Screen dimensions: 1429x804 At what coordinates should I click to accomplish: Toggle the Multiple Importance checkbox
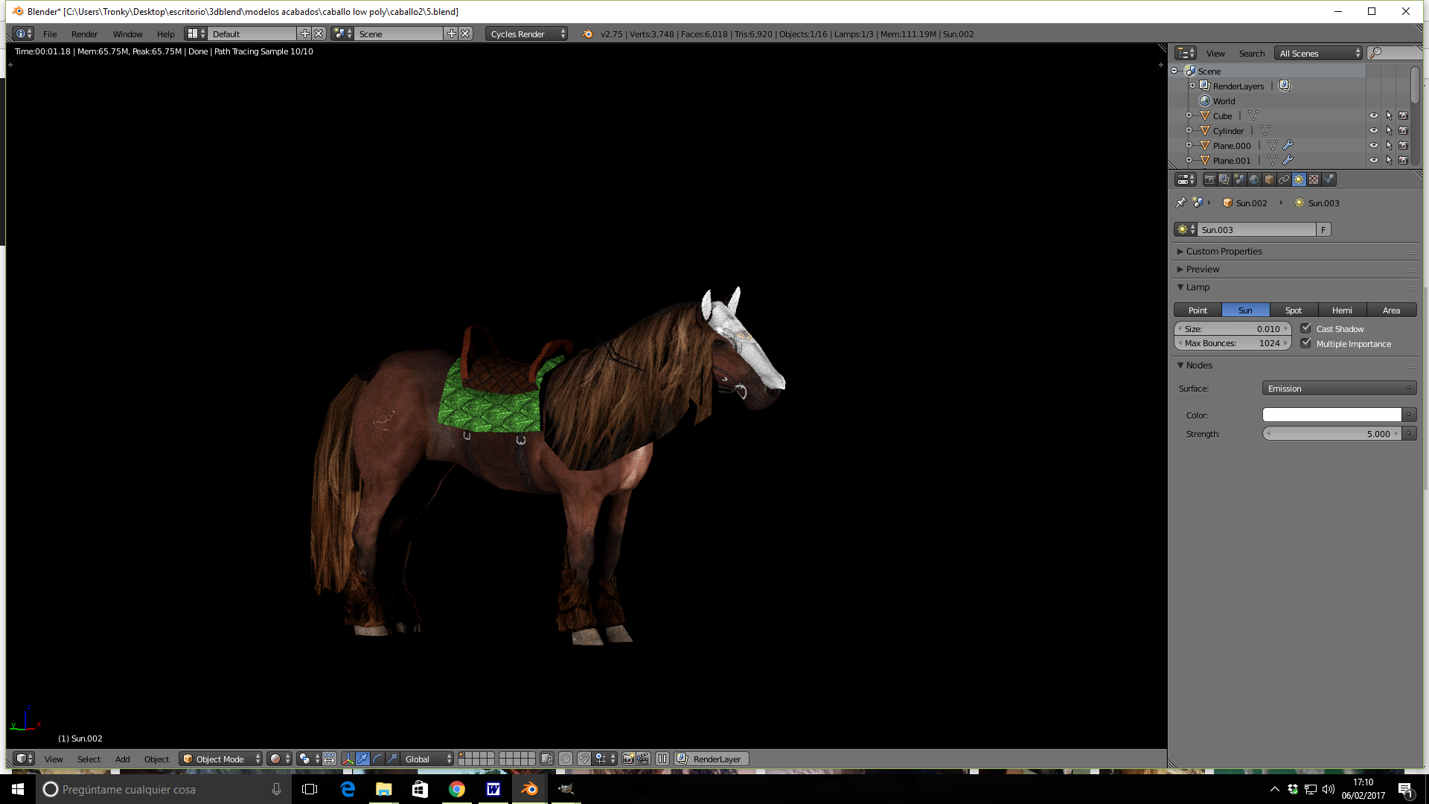coord(1305,343)
